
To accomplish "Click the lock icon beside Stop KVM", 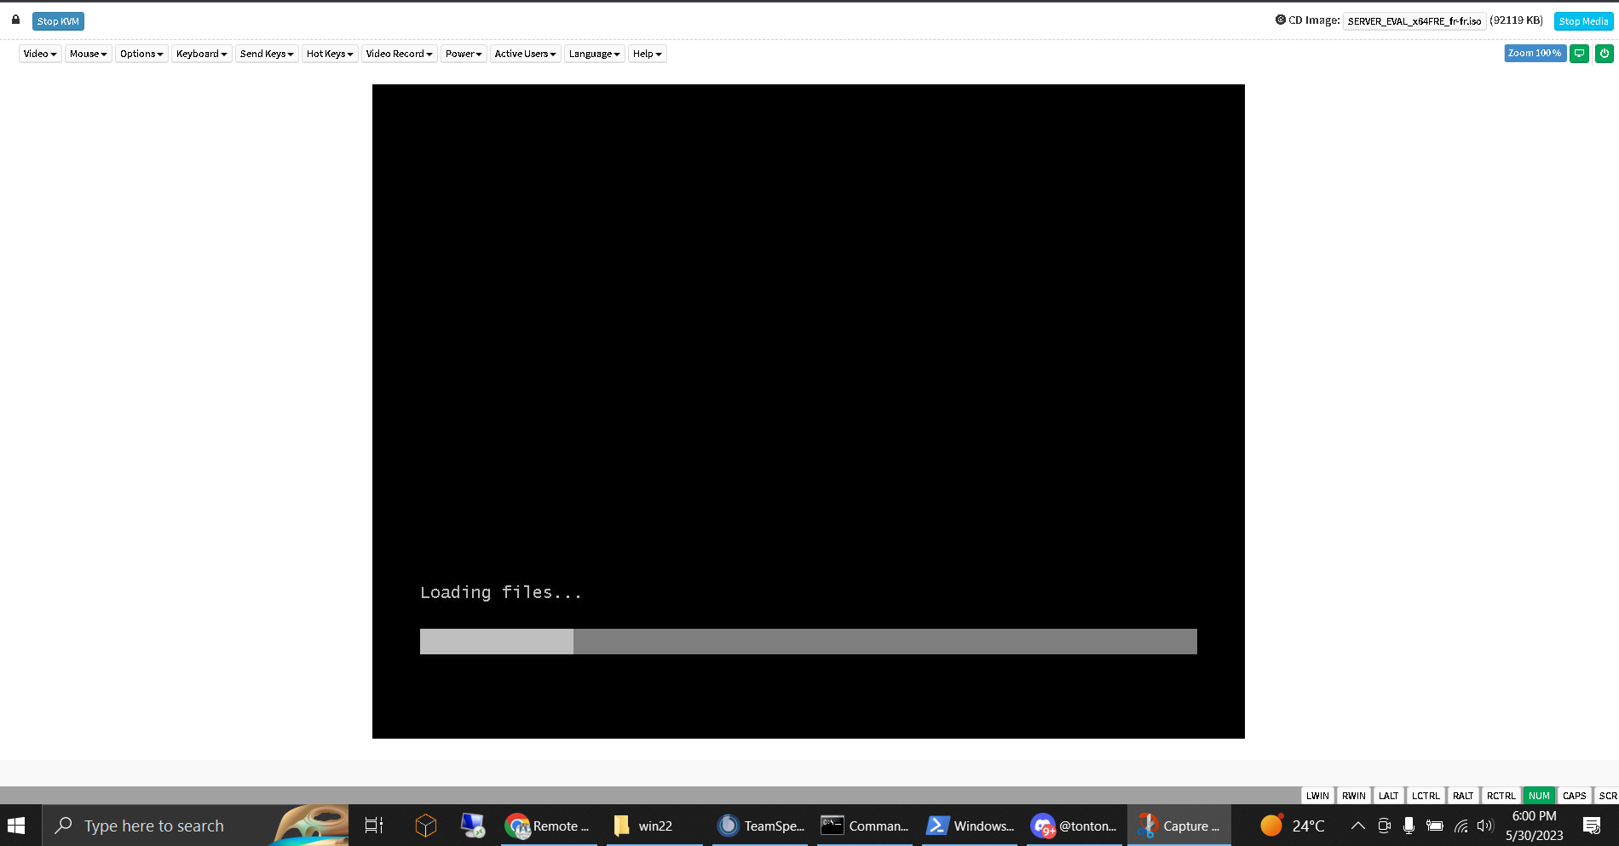I will (x=15, y=20).
